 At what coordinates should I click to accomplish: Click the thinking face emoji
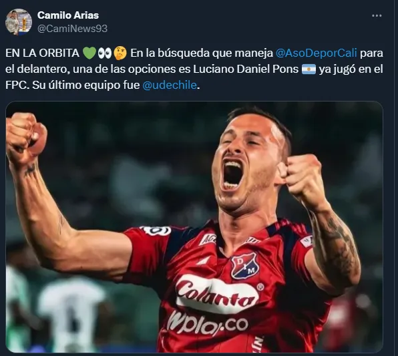120,53
